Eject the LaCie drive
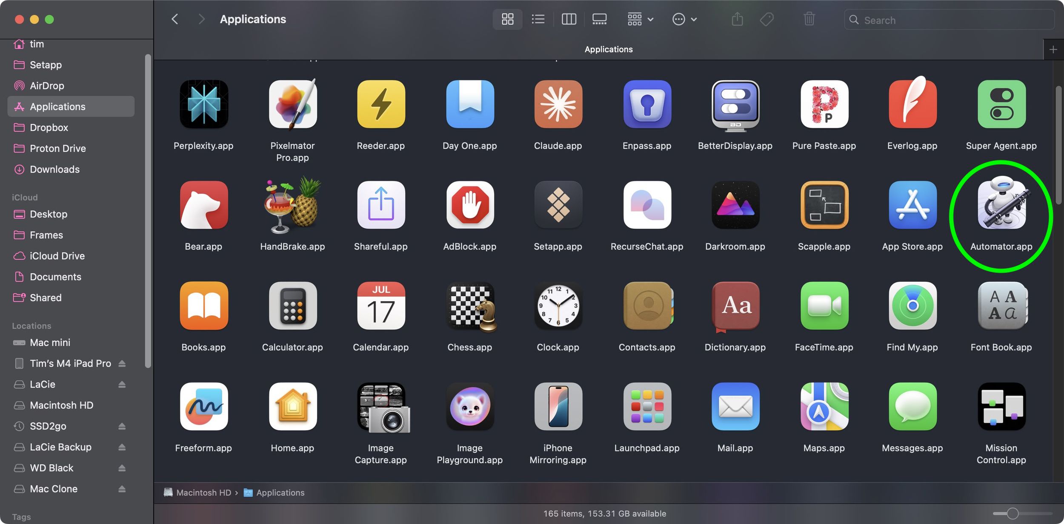This screenshot has height=524, width=1064. [122, 384]
